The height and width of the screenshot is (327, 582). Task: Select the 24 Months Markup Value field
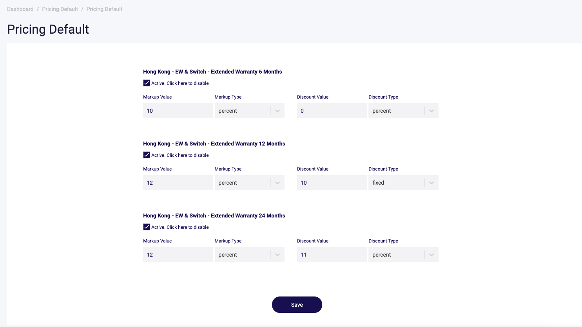click(x=178, y=255)
